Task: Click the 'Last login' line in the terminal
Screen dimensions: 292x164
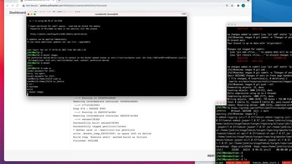Action: pyautogui.click(x=57, y=50)
